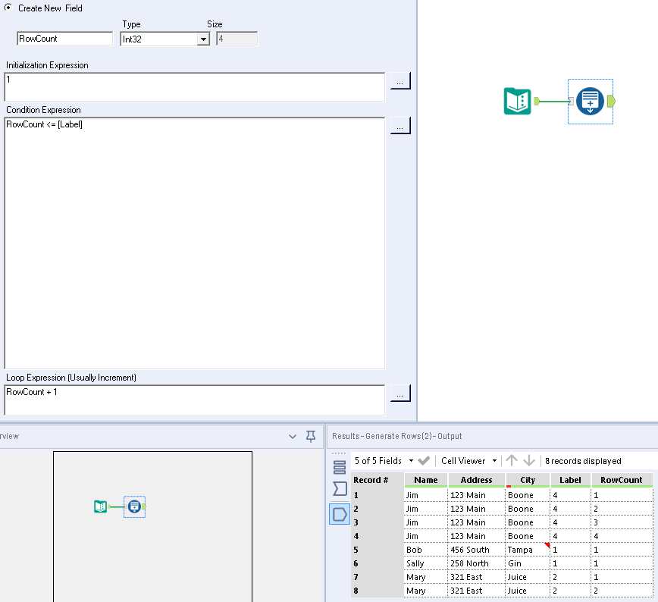Viewport: 658px width, 602px height.
Task: Click the RowCount field name input
Action: click(x=64, y=39)
